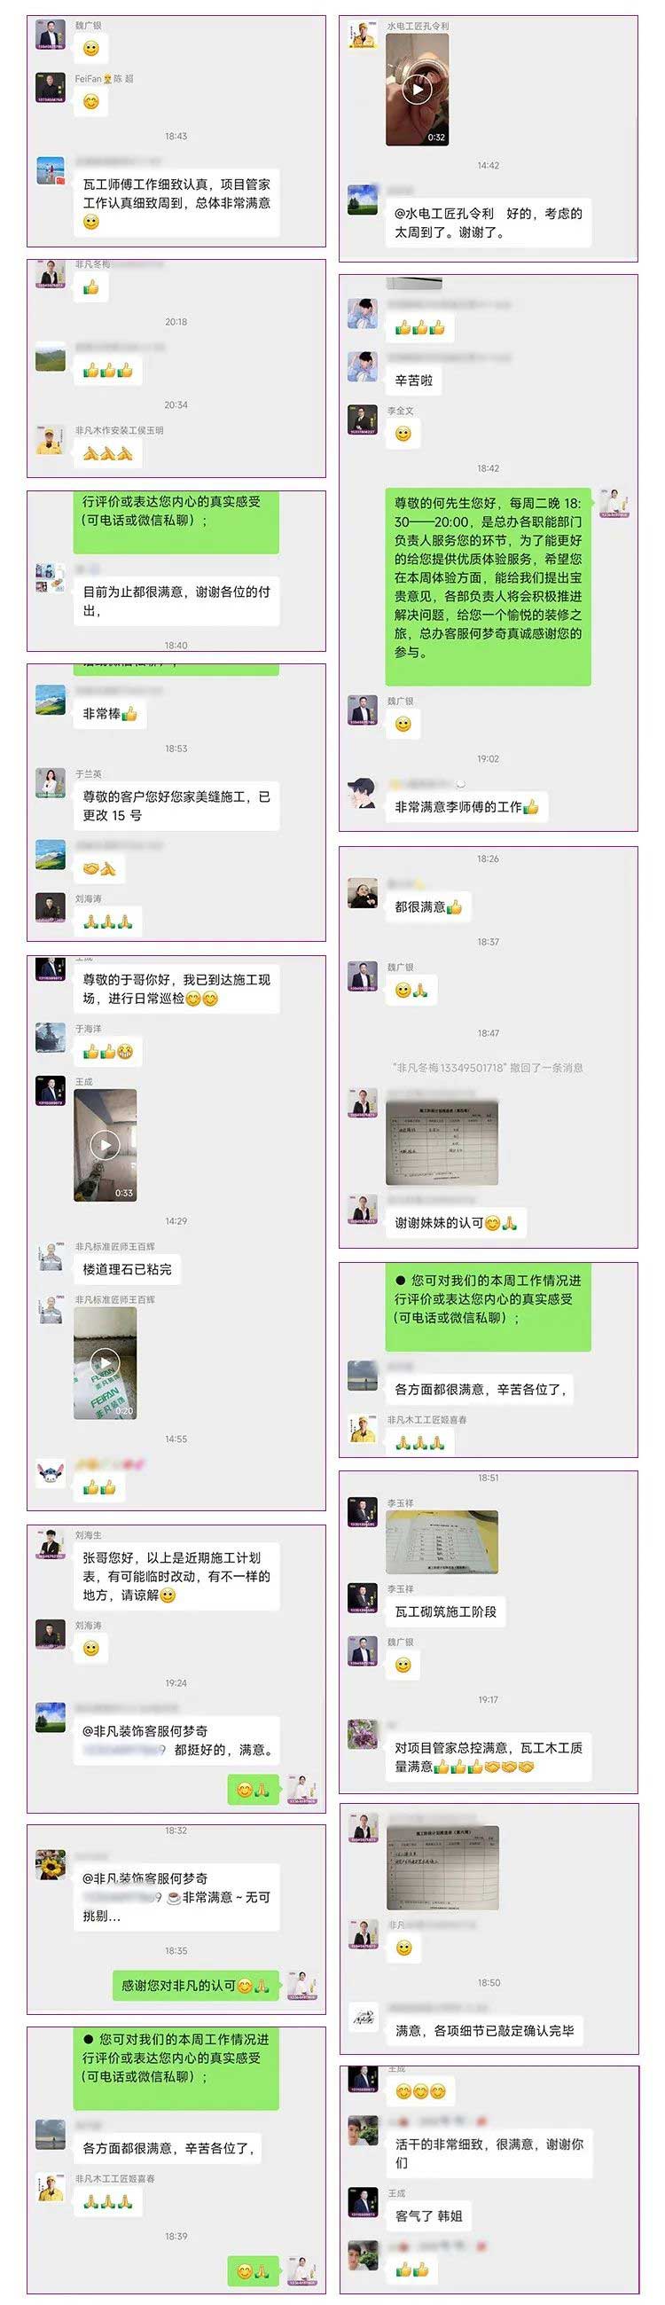Tap 非凡木作安装工侯玉明's yellow helmet avatar
Image resolution: width=665 pixels, height=2305 pixels.
pyautogui.click(x=51, y=439)
